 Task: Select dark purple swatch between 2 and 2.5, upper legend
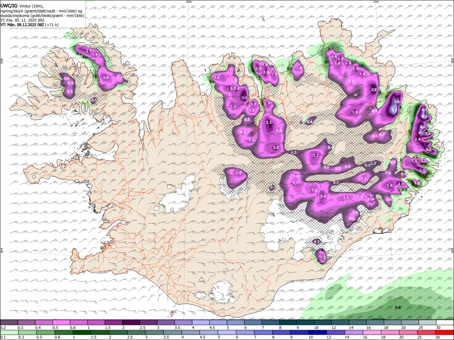click(131, 323)
